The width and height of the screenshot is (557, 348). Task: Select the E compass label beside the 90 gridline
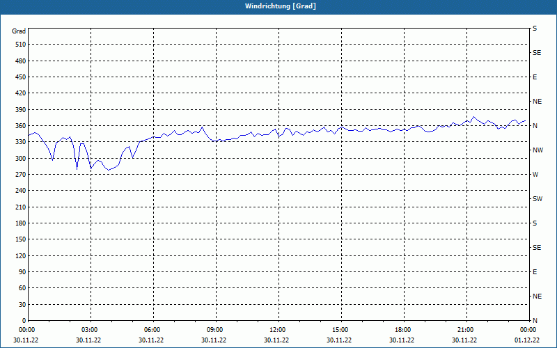(x=535, y=272)
